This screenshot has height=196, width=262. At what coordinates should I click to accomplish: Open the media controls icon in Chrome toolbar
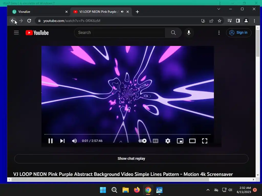pyautogui.click(x=230, y=21)
